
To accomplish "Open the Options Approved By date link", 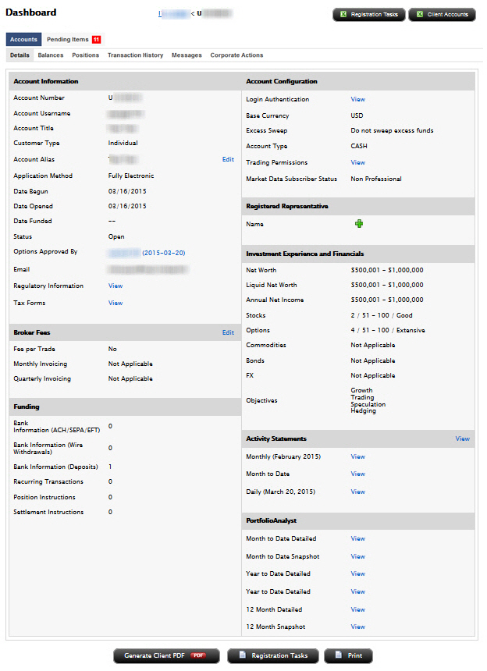I will click(x=163, y=253).
